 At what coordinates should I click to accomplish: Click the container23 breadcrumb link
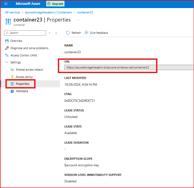(85, 12)
